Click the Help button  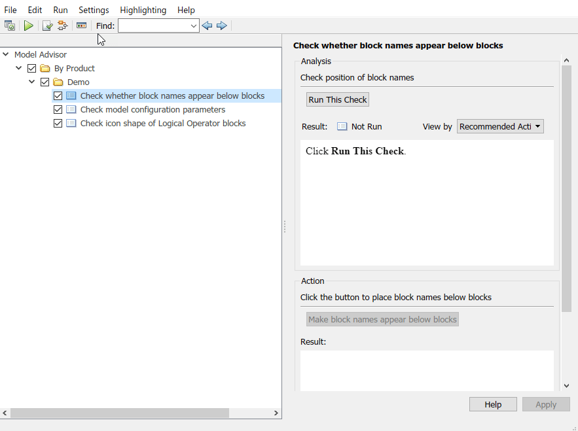pyautogui.click(x=493, y=404)
